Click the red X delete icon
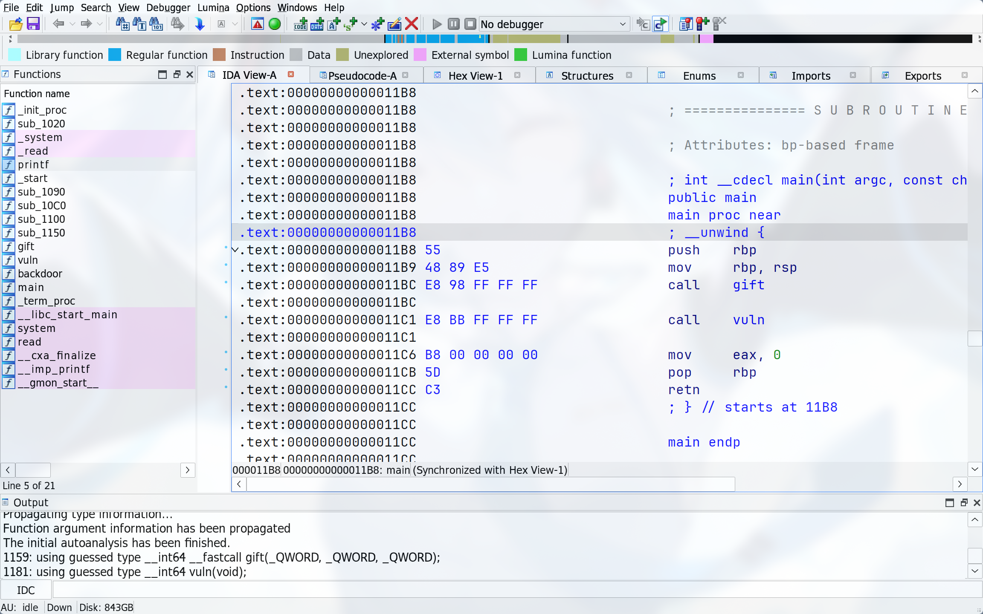The image size is (983, 614). coord(412,24)
